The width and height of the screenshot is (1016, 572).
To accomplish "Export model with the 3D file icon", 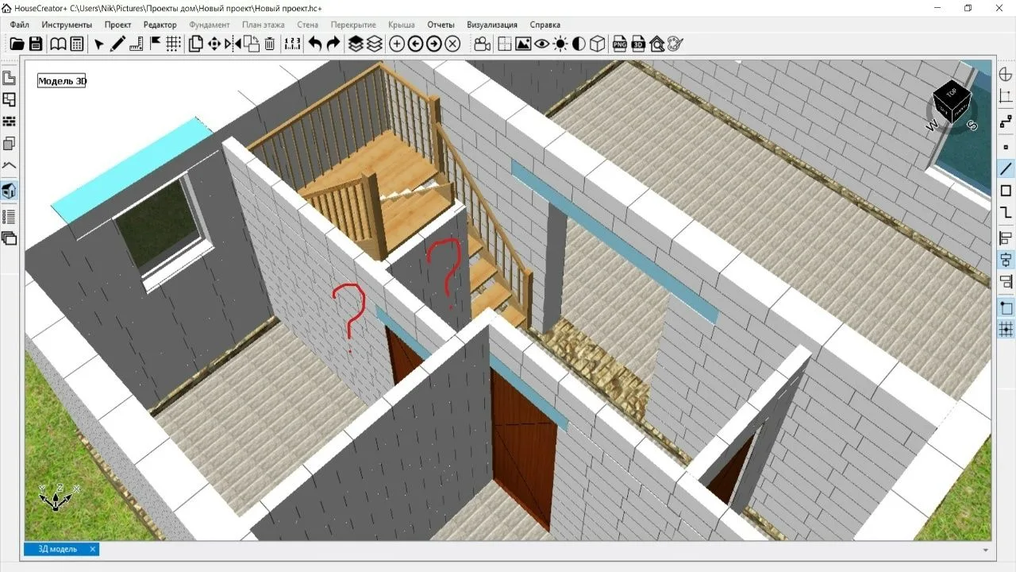I will [638, 44].
